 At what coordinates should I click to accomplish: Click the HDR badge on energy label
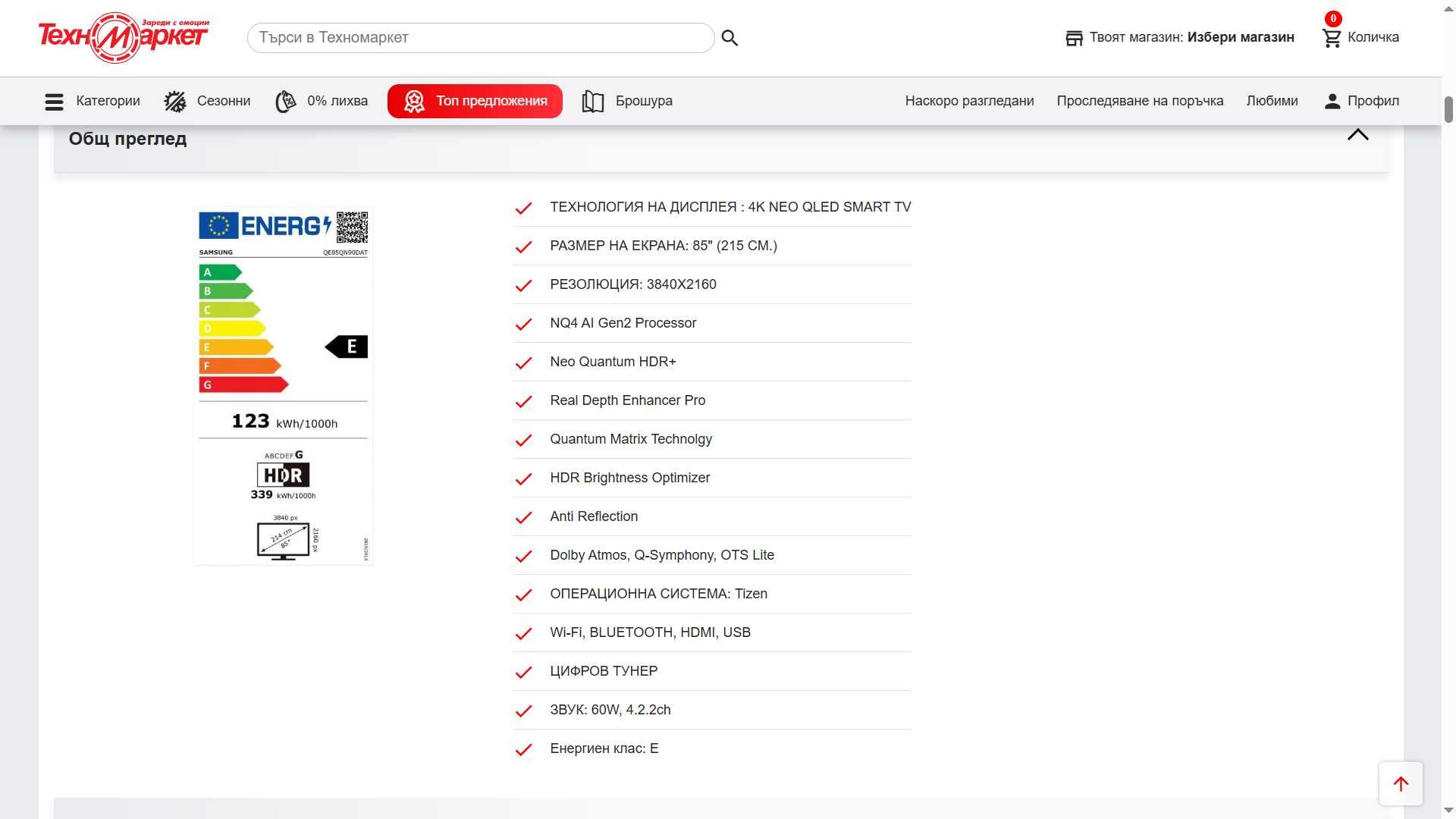coord(283,475)
